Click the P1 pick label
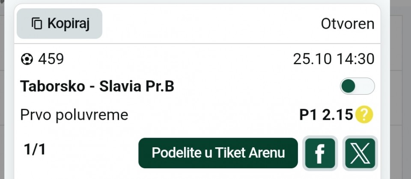411x179 pixels. [x=307, y=115]
